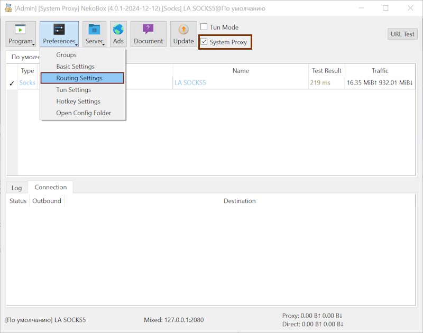
Task: Click the Open Config Folder entry
Action: pos(84,113)
